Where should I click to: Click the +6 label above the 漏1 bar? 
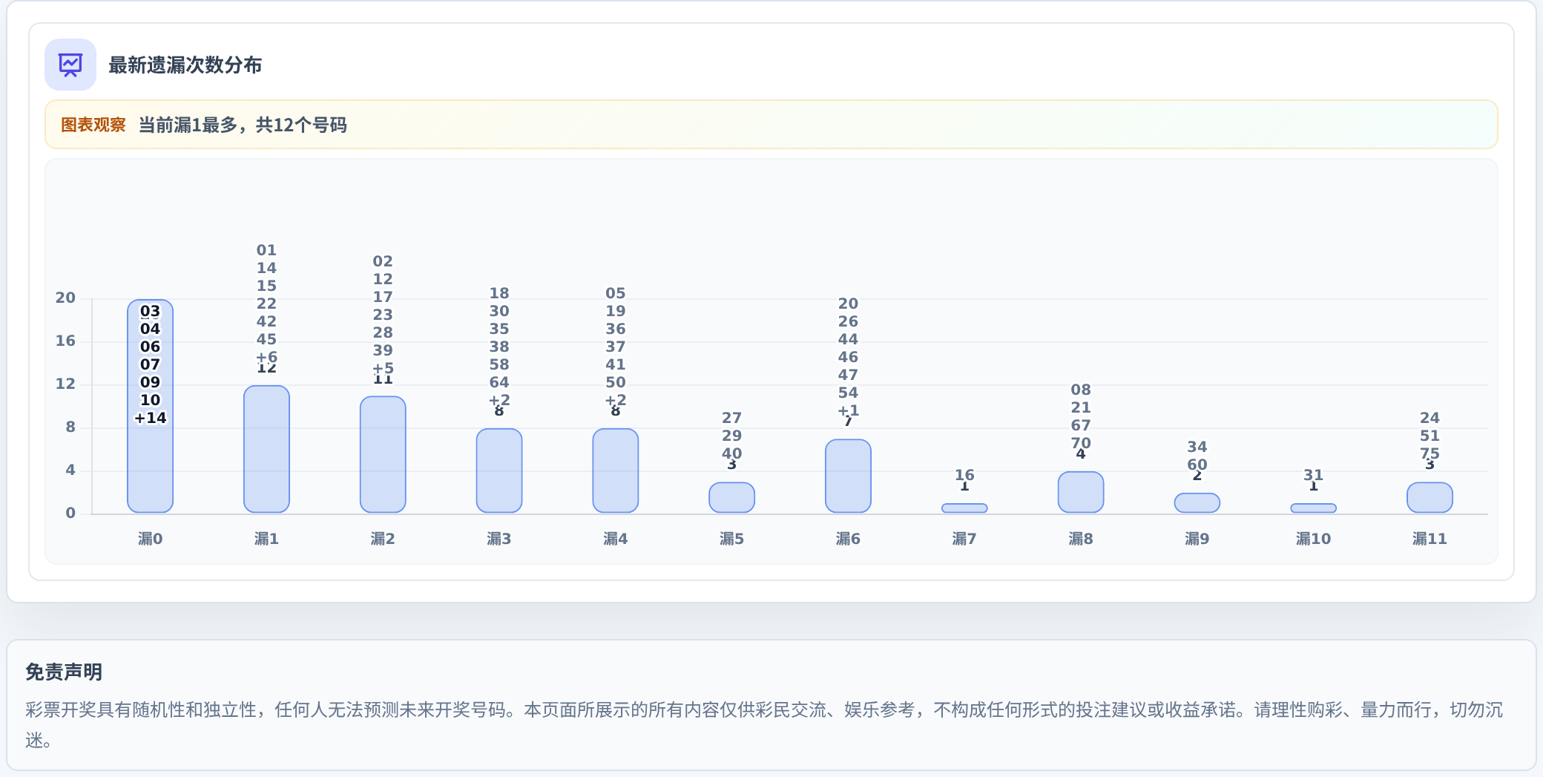click(266, 357)
